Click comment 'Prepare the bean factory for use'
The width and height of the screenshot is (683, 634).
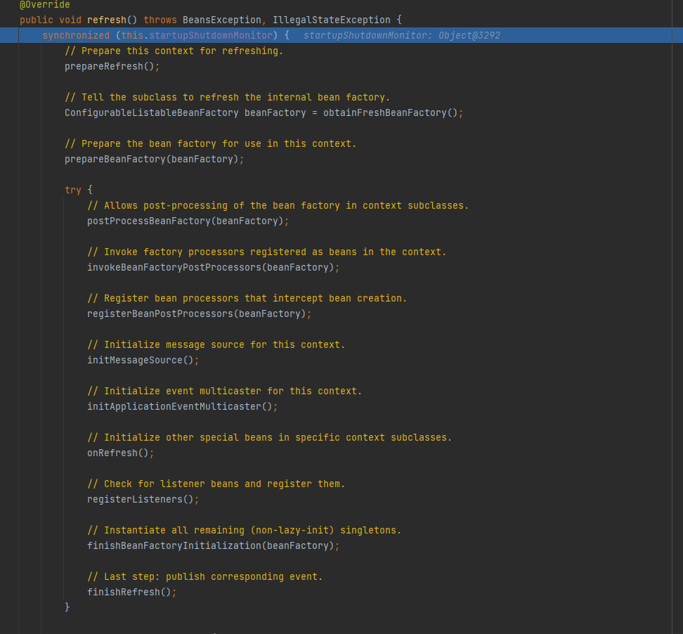pos(210,144)
